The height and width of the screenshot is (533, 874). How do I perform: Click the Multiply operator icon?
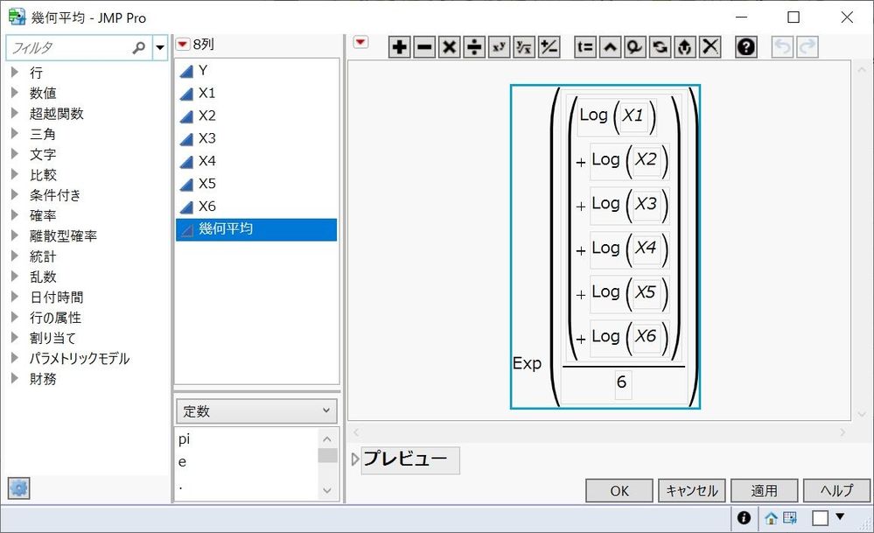coord(450,47)
